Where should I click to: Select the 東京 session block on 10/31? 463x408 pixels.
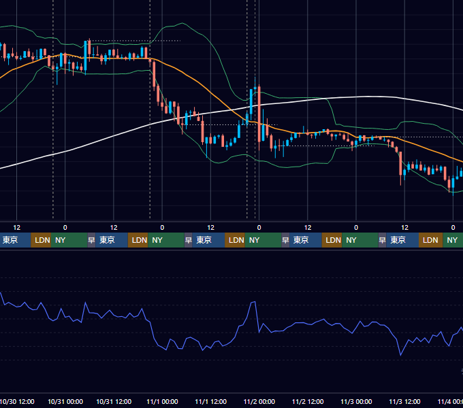[x=112, y=240]
